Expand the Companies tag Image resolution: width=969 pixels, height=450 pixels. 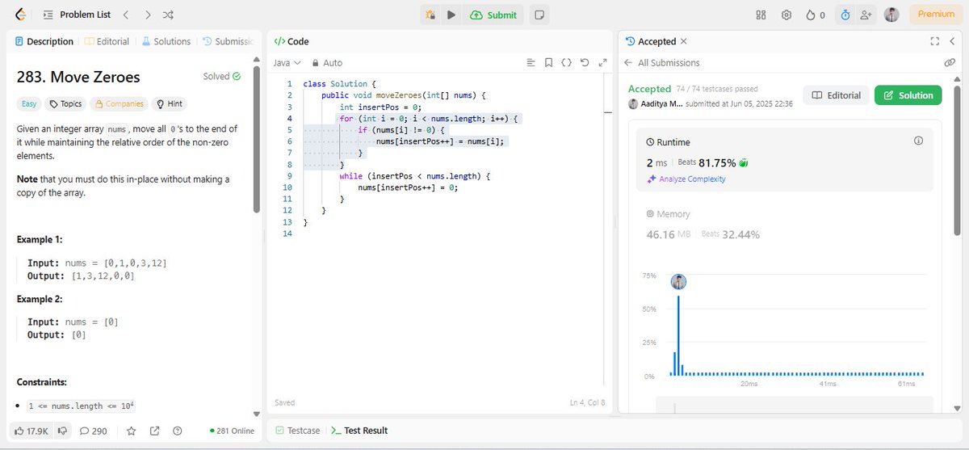click(x=118, y=103)
